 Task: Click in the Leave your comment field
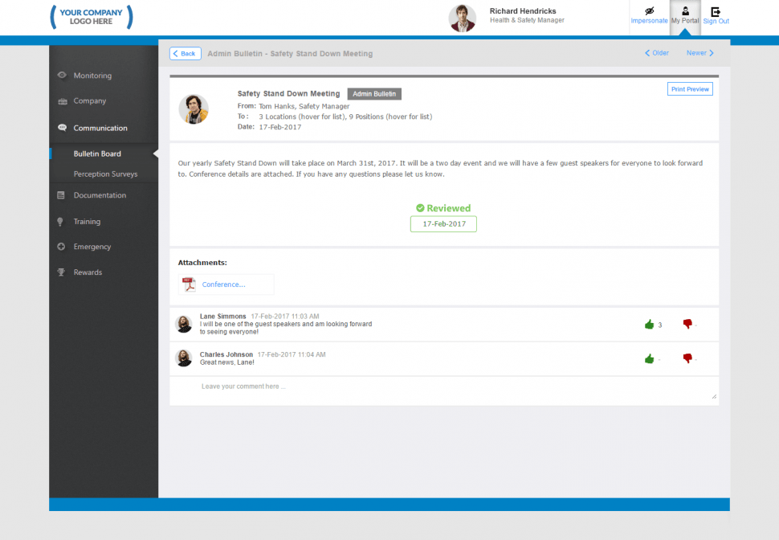[443, 391]
